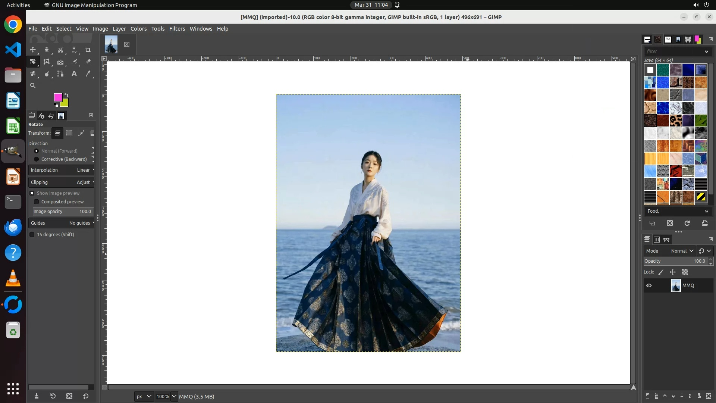Open layer Mode Normal dropdown
Screen dimensions: 716x403
click(x=682, y=251)
